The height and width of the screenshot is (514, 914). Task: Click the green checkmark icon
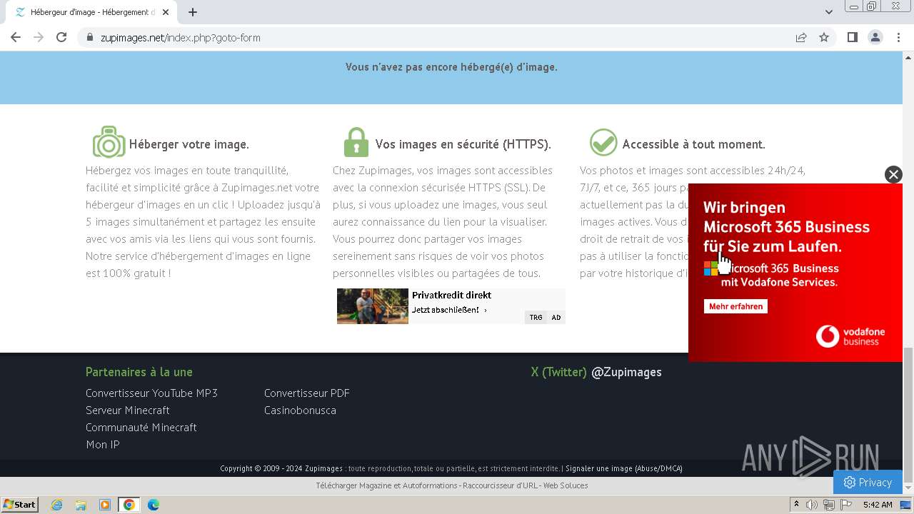(603, 142)
